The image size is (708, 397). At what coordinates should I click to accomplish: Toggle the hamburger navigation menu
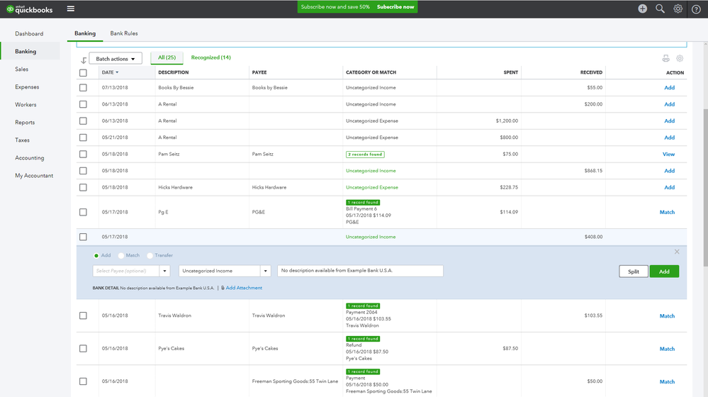pyautogui.click(x=70, y=9)
